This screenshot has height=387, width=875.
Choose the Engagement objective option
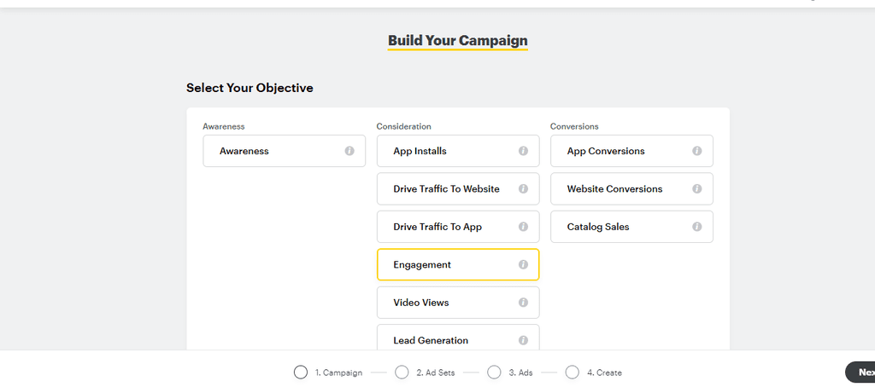[458, 264]
